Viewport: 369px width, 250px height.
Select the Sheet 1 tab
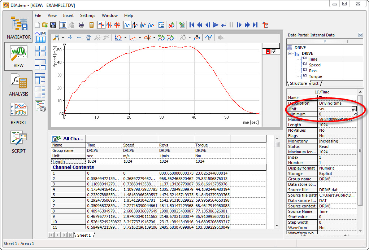84,235
